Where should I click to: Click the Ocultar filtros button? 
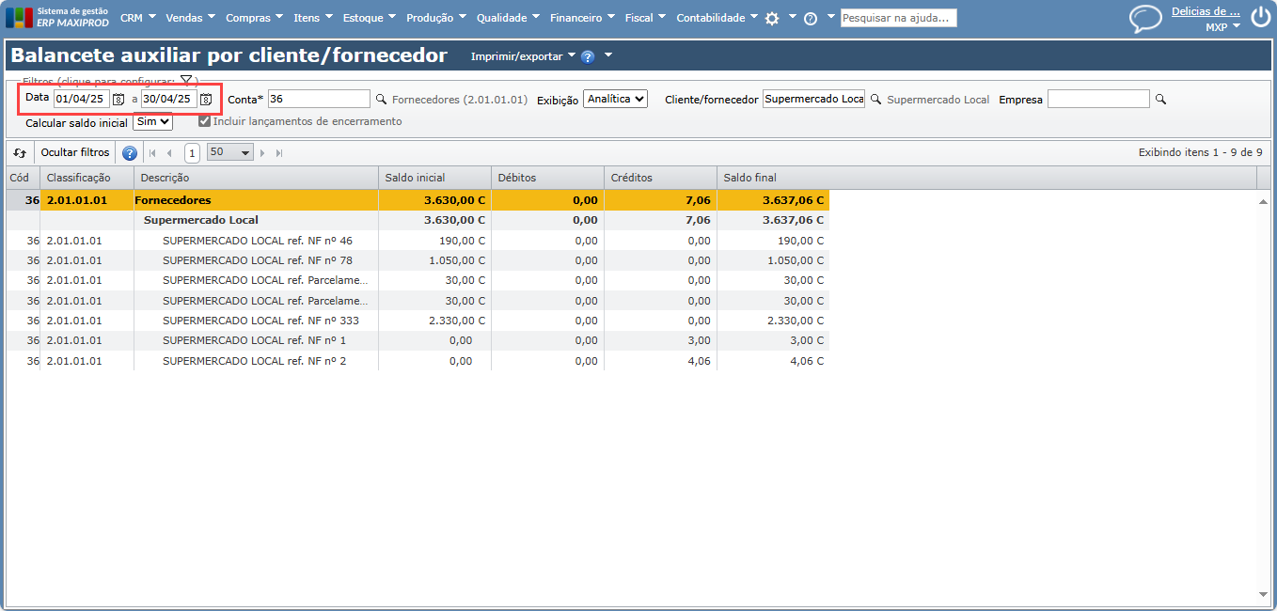tap(75, 152)
